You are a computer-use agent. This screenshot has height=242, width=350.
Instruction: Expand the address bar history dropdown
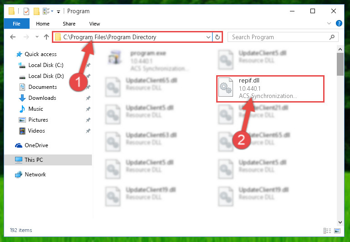pyautogui.click(x=208, y=37)
